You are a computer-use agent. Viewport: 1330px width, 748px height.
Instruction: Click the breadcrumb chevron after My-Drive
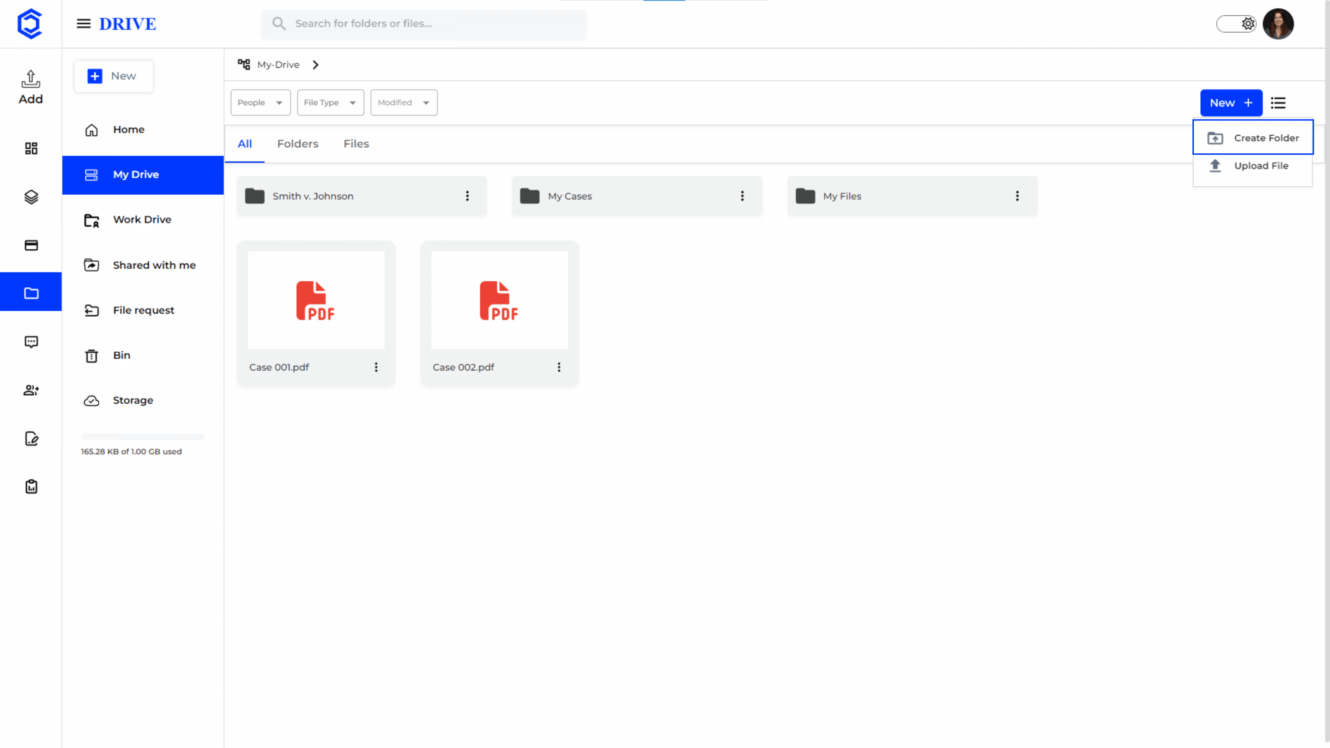pos(315,65)
